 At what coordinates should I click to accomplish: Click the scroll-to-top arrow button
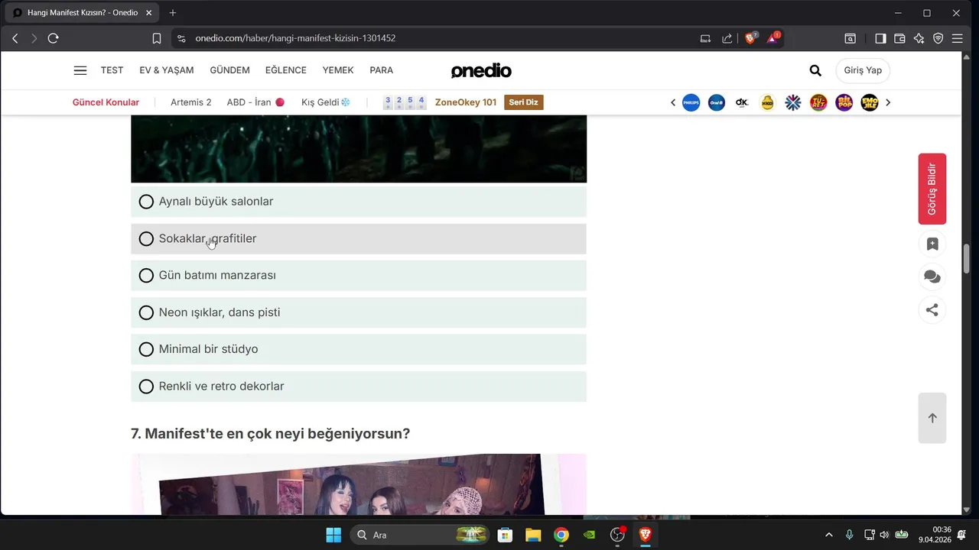pyautogui.click(x=932, y=418)
